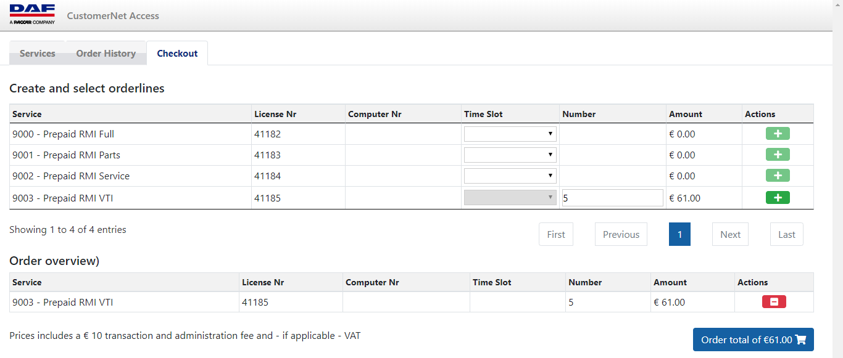Select the disabled grey Time Slot selector
843x358 pixels.
(509, 197)
